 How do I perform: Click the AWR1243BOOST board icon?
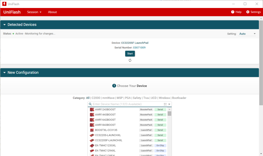click(x=92, y=109)
